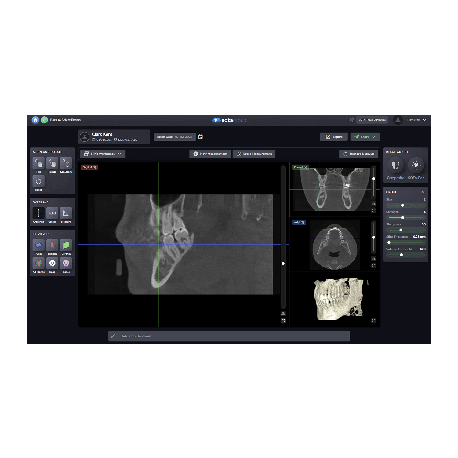Expand the 3D volume view to fullscreen
Screen dimensions: 458x458
373,321
